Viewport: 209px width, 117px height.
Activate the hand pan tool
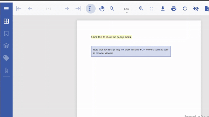point(102,9)
